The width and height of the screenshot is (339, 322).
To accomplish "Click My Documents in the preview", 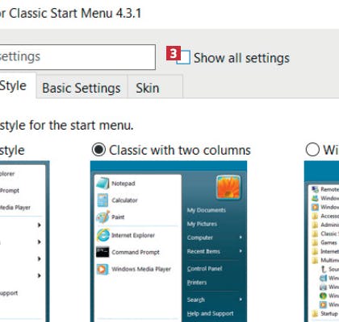I will coord(207,210).
